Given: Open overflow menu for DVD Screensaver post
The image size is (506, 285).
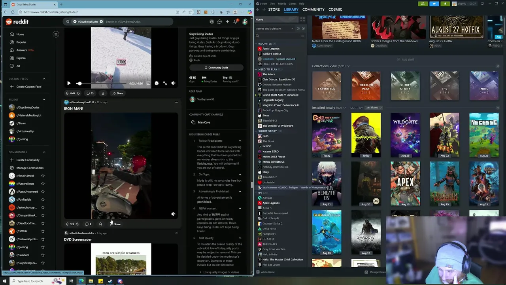Looking at the screenshot, I should pos(176,233).
